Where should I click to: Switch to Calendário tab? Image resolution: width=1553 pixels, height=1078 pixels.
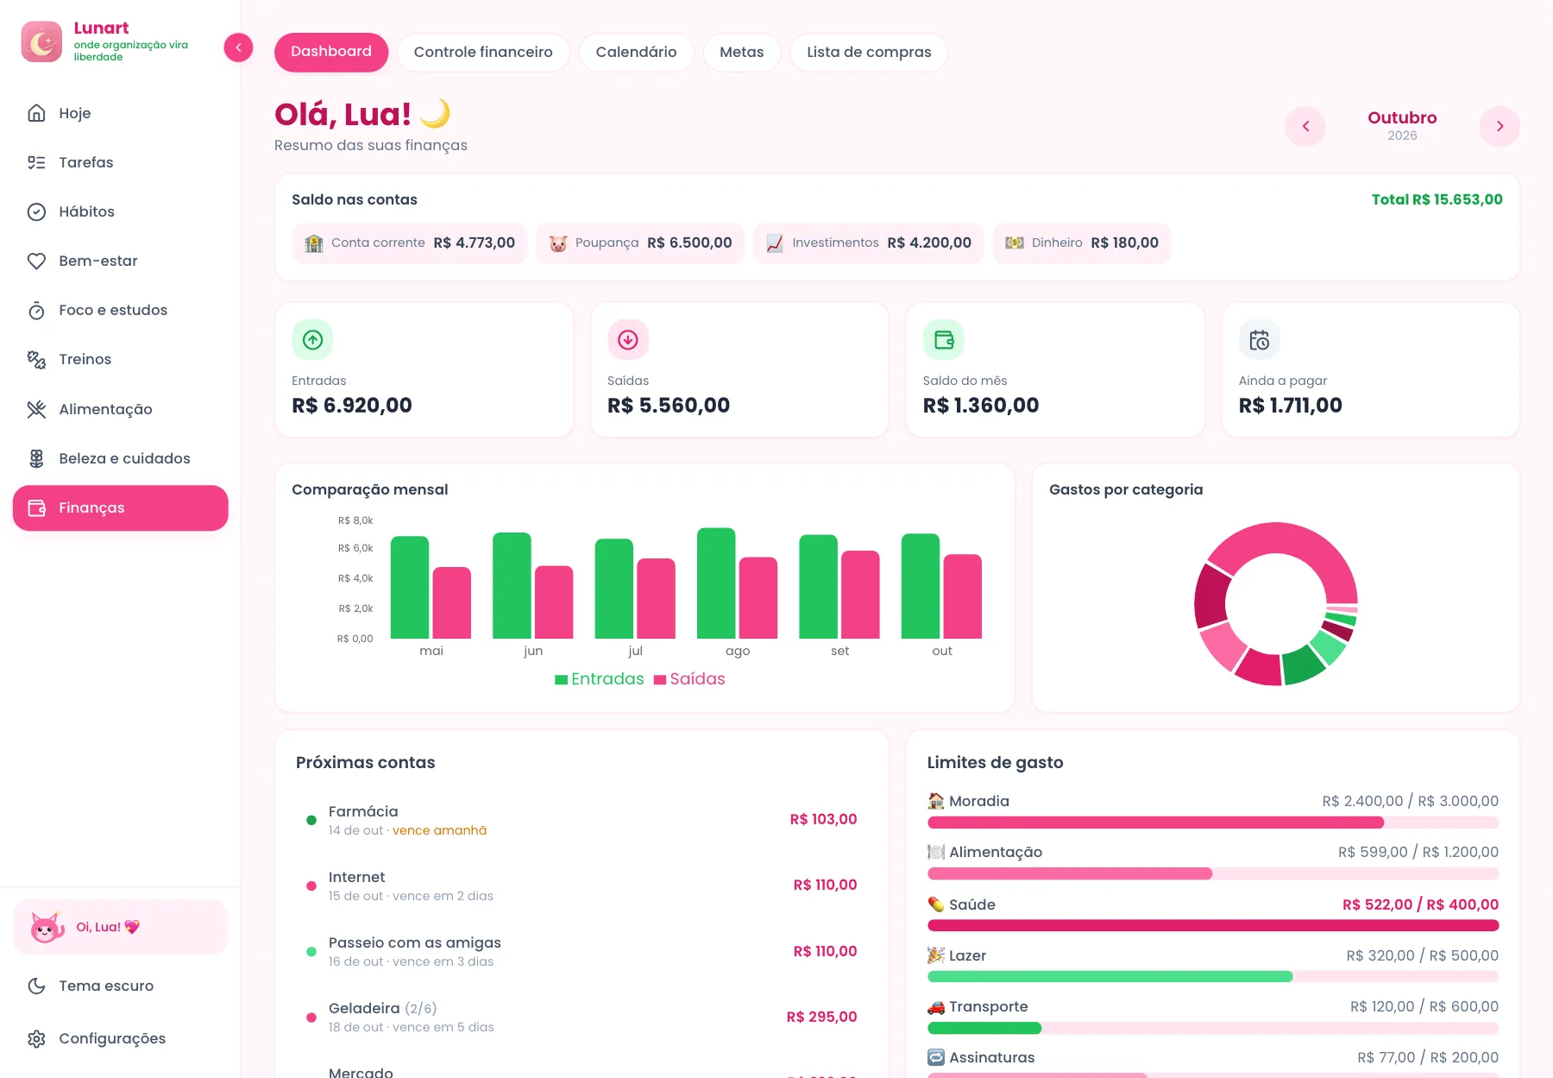click(636, 52)
